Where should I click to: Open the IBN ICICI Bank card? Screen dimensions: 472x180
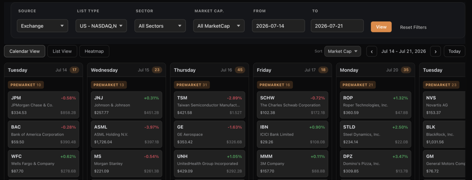(292, 134)
